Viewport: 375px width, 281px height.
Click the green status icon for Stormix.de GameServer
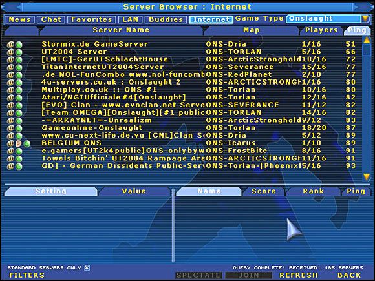click(x=19, y=45)
